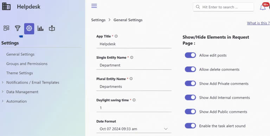Click the Settings sidebar heading

tap(10, 43)
